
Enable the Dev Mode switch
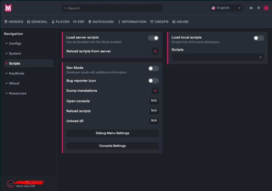pyautogui.click(x=153, y=68)
